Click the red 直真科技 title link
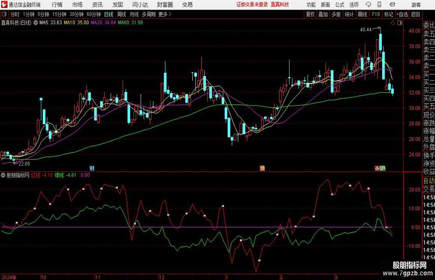 coord(280,5)
